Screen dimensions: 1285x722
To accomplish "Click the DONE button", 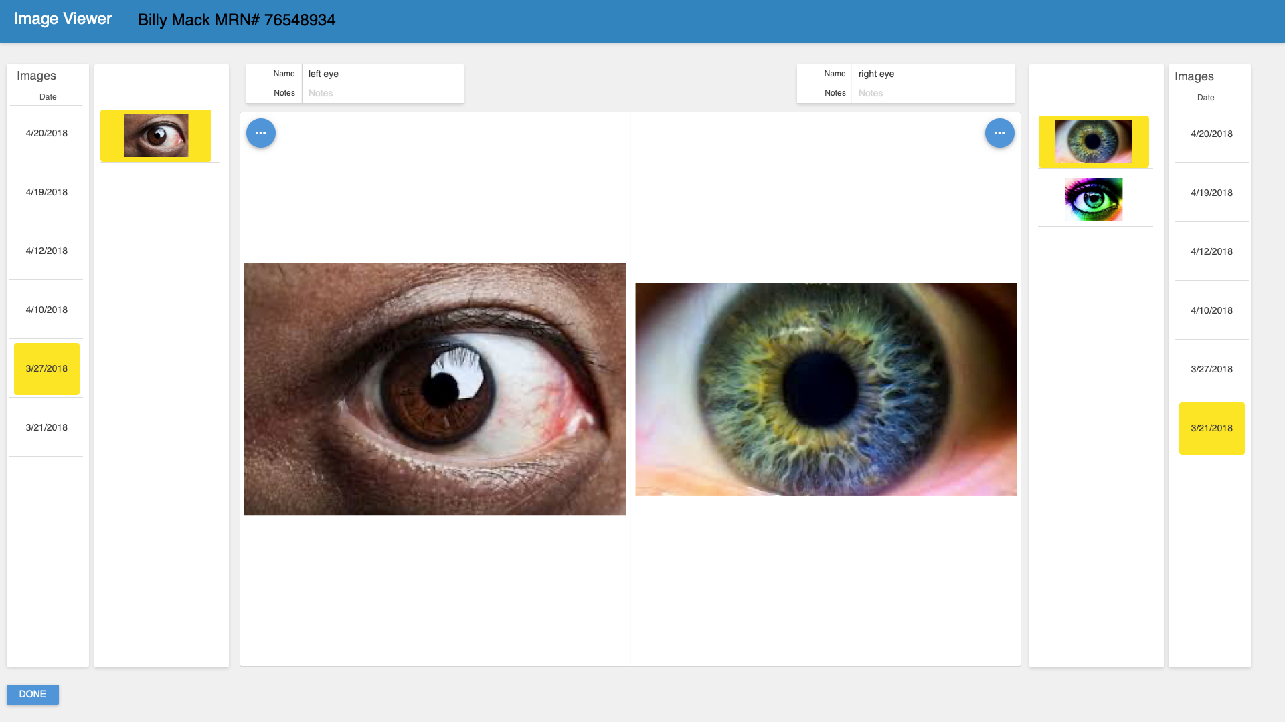I will [x=32, y=694].
